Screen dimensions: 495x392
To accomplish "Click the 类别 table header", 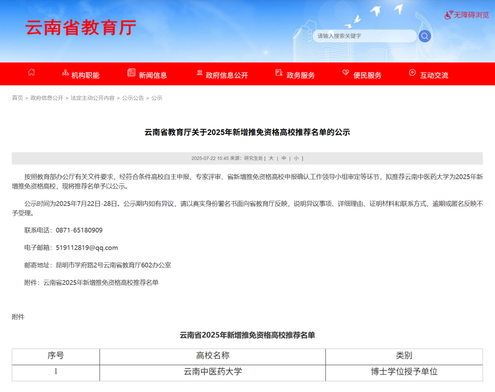I will (404, 356).
